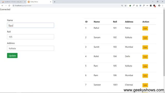
Task: Click Edit for Ram
Action: (x=145, y=76)
